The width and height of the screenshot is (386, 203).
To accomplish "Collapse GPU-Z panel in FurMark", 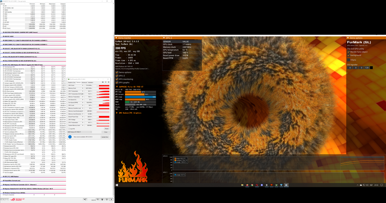I will pos(165,38).
